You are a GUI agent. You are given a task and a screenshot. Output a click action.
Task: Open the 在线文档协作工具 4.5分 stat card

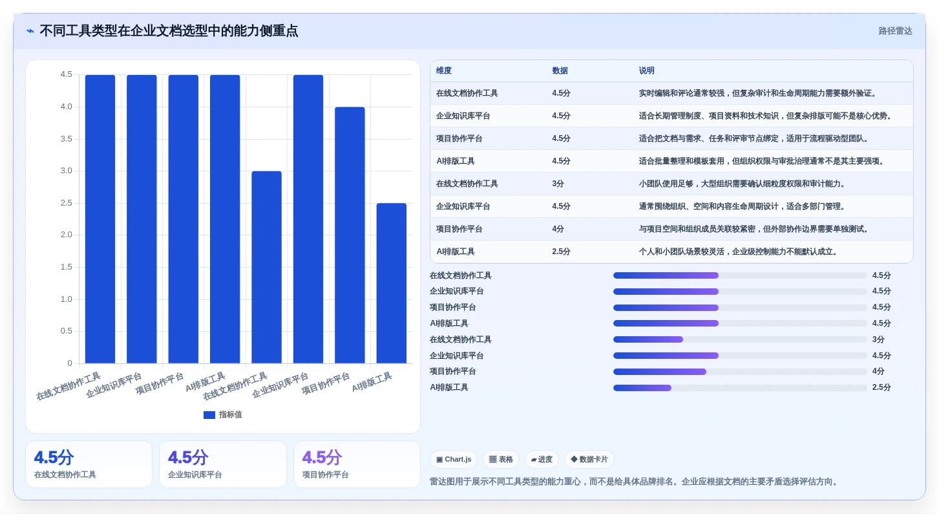point(89,464)
